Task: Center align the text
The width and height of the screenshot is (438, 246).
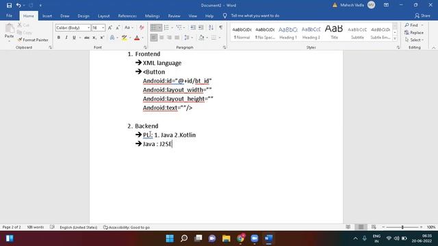Action: (x=162, y=38)
